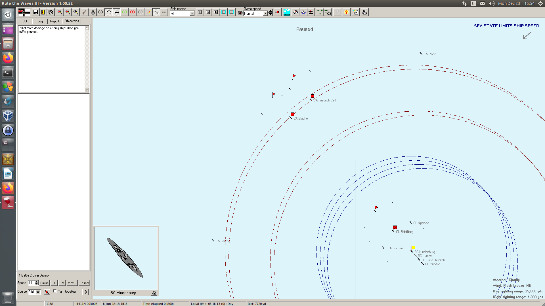
Task: Click the zoom in magnifier icon
Action: (60, 12)
